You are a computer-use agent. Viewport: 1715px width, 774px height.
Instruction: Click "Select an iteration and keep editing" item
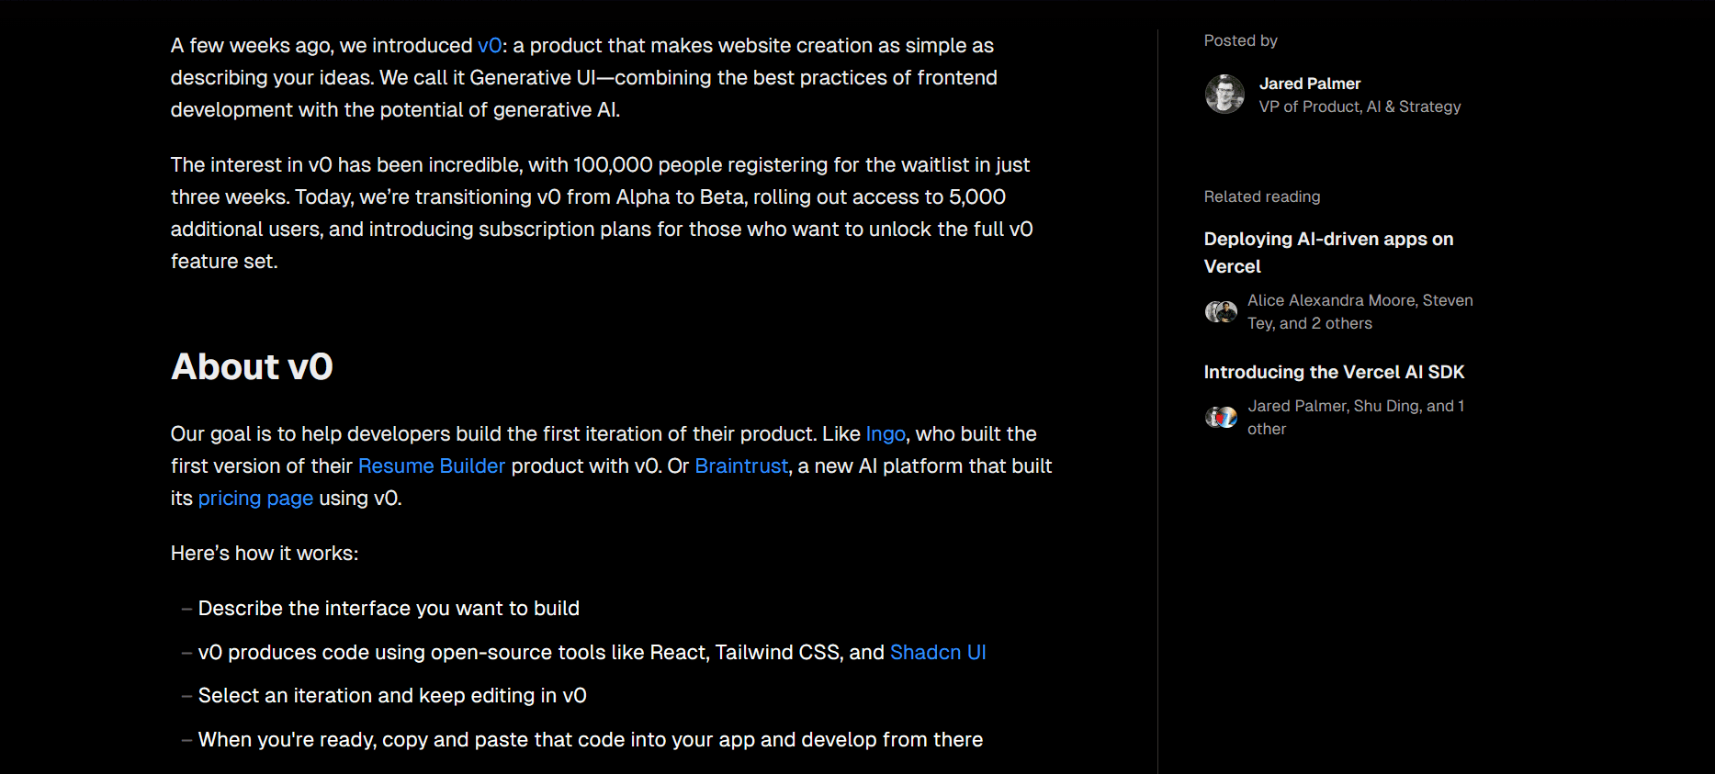point(392,696)
